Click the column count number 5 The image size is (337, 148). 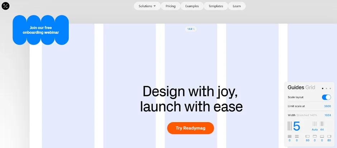[296, 126]
